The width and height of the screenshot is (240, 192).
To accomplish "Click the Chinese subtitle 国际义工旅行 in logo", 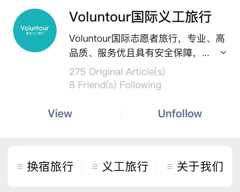I will (35, 33).
